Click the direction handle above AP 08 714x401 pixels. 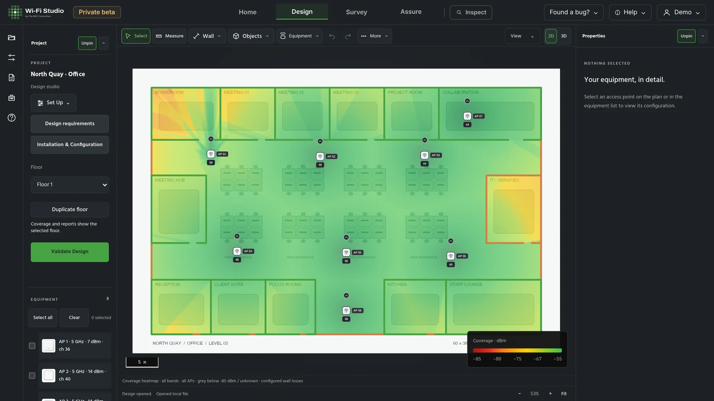pyautogui.click(x=346, y=296)
